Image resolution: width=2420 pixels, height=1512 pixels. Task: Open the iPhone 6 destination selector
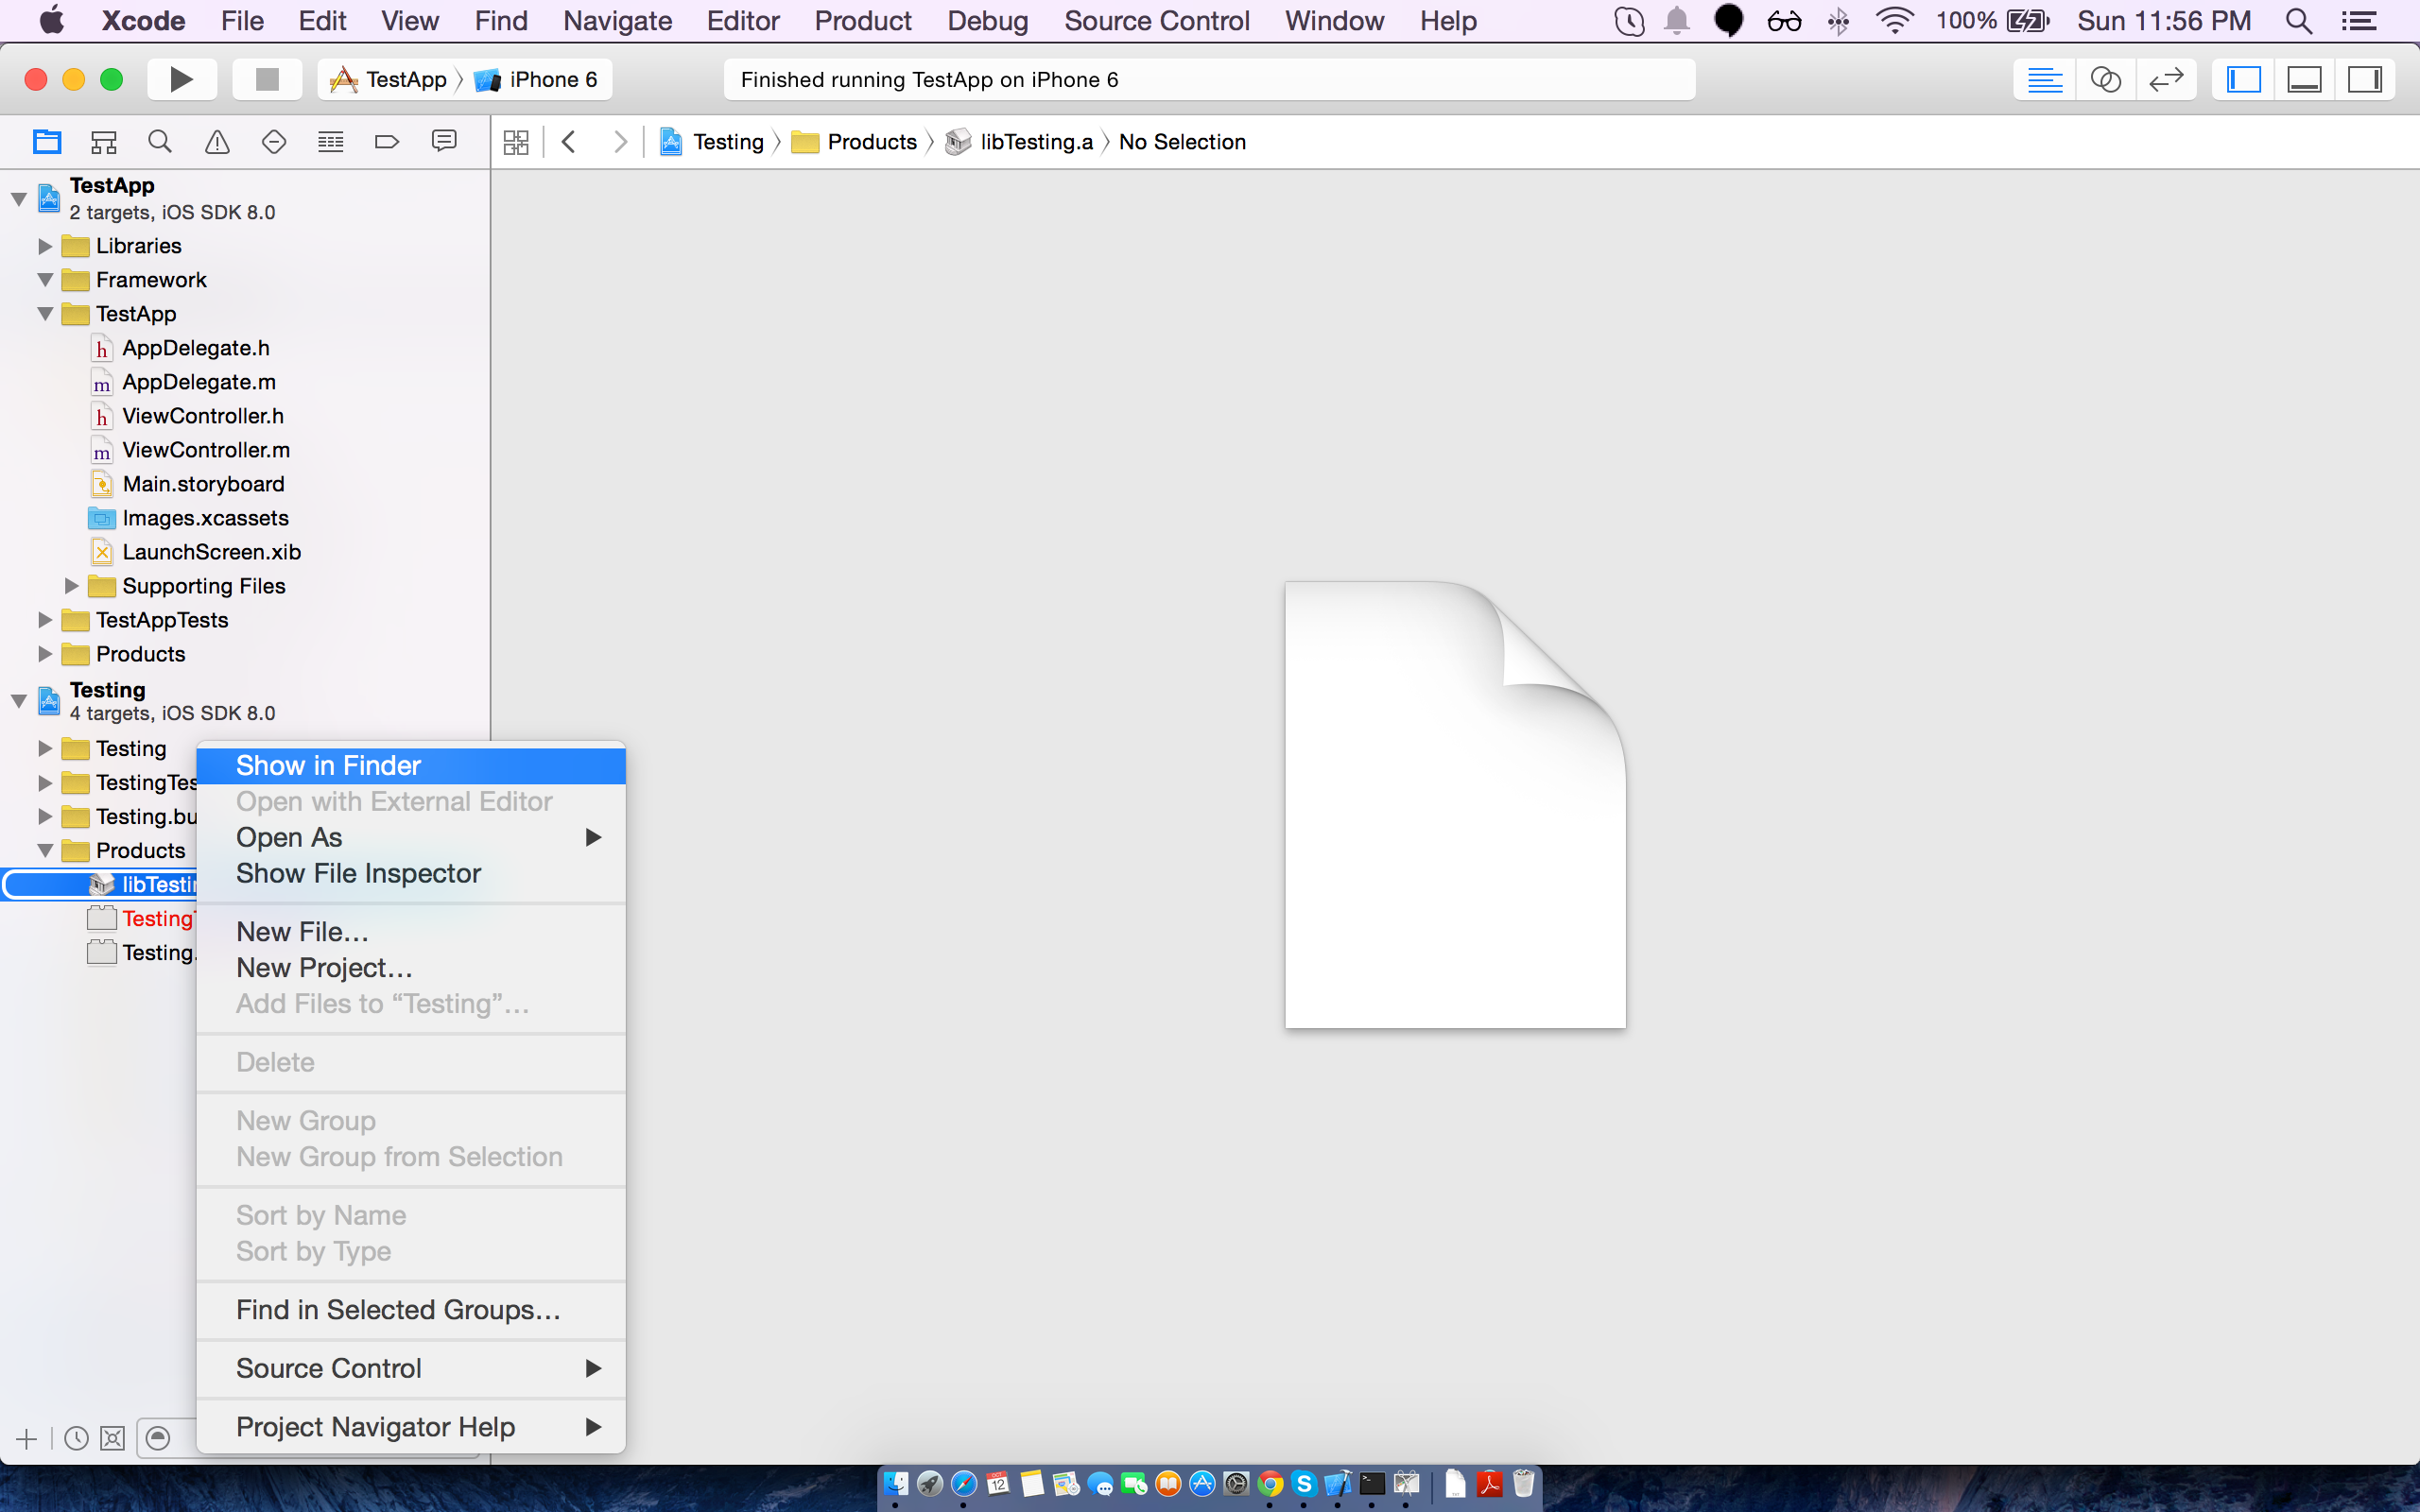point(538,79)
